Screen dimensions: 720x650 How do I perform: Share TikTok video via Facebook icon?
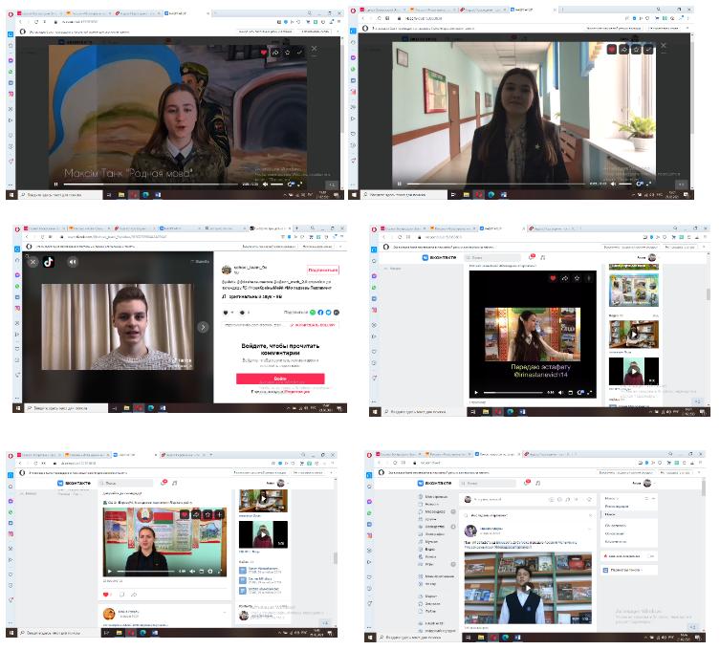(x=320, y=313)
